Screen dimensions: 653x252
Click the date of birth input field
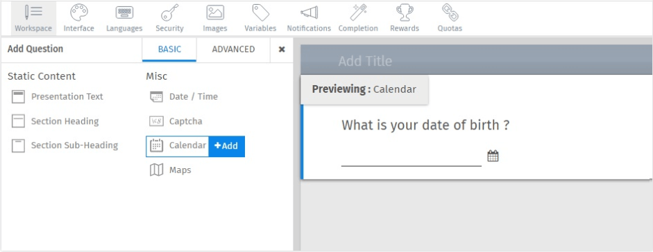(412, 157)
